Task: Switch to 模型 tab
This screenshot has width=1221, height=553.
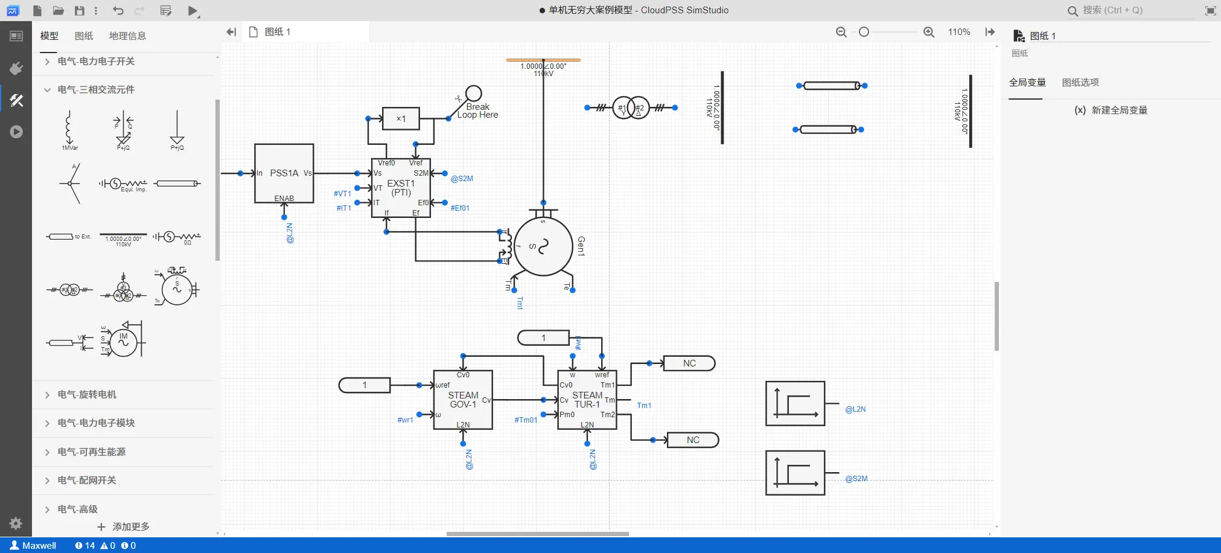Action: point(49,36)
